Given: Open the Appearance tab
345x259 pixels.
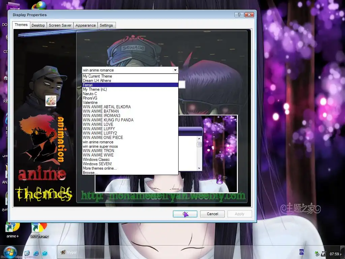Looking at the screenshot, I should [x=86, y=25].
